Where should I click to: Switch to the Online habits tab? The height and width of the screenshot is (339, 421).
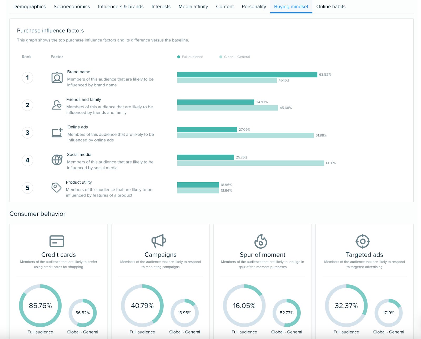click(331, 7)
